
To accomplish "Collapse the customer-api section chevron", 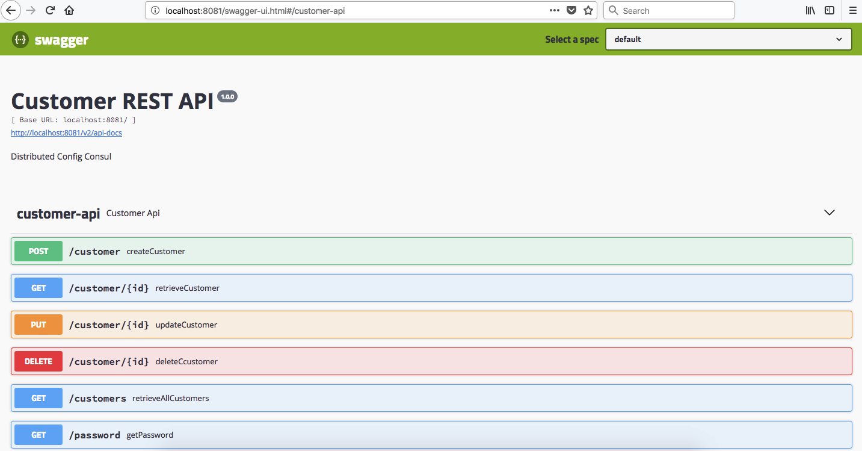I will click(x=830, y=213).
